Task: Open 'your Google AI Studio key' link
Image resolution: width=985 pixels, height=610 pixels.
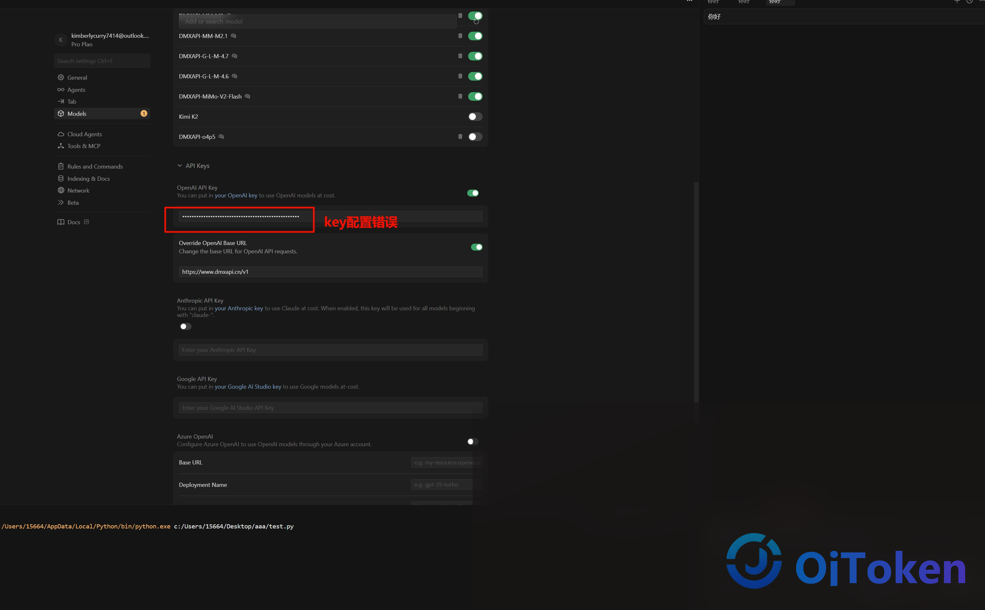Action: point(248,386)
